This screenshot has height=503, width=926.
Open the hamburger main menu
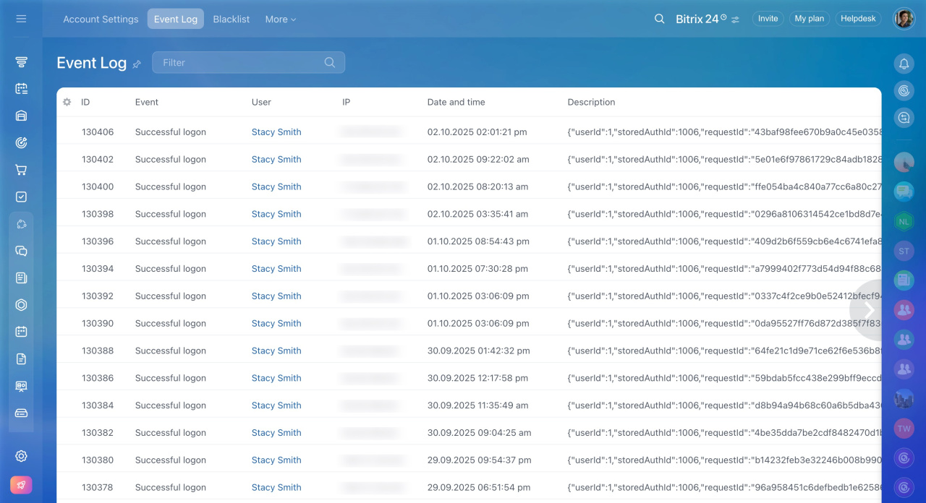pyautogui.click(x=21, y=19)
